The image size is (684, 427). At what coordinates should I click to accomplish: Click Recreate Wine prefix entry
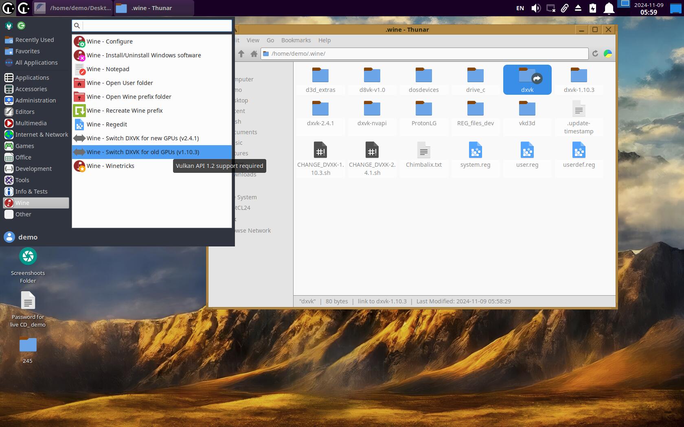(x=125, y=111)
